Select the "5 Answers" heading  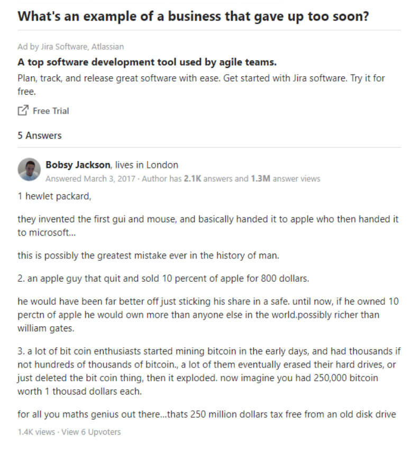tap(40, 136)
